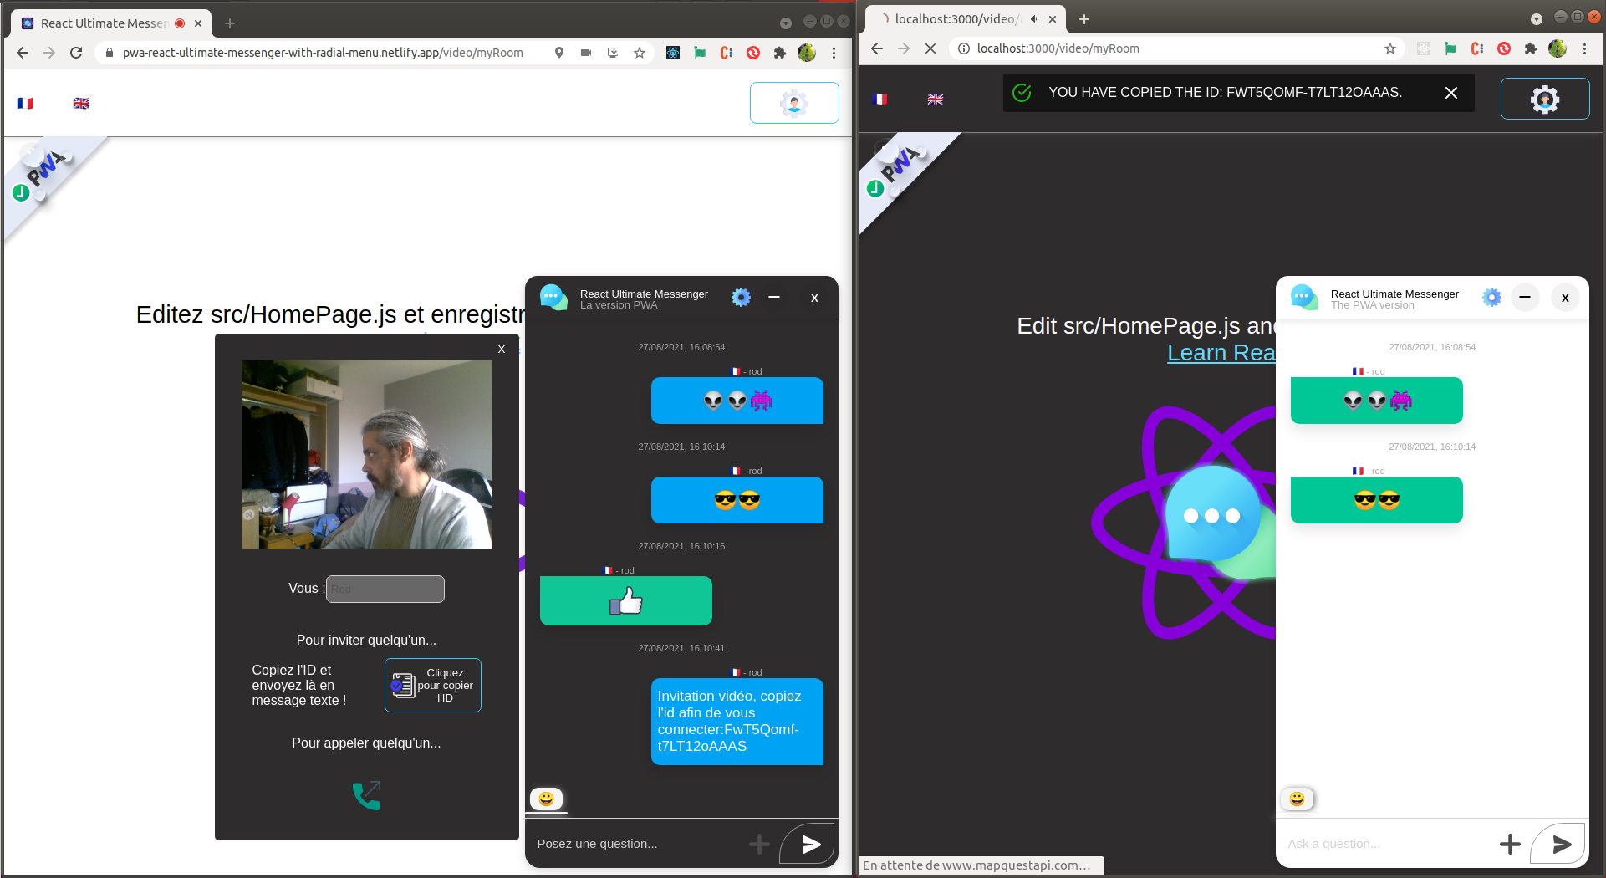This screenshot has width=1606, height=878.
Task: Open emoji picker in left dark chat
Action: [x=546, y=799]
